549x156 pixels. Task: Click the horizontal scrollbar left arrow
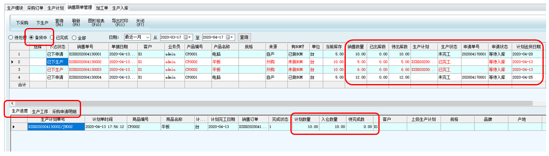12,103
